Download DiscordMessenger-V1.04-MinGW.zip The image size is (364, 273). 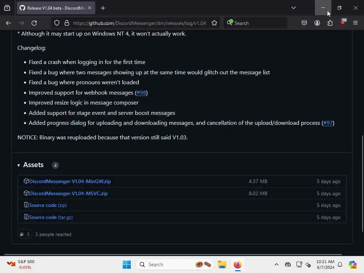pos(70,181)
